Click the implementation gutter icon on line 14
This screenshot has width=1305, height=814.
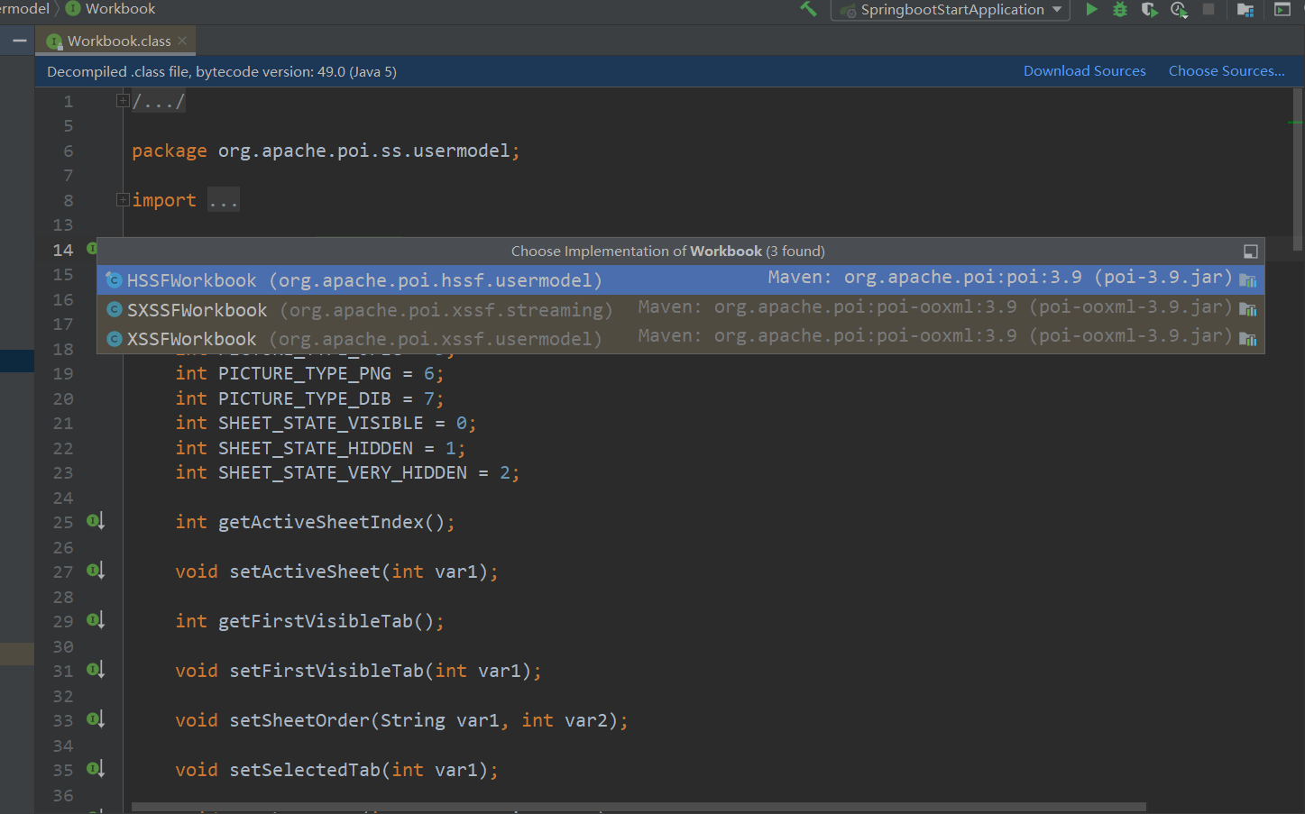(92, 248)
